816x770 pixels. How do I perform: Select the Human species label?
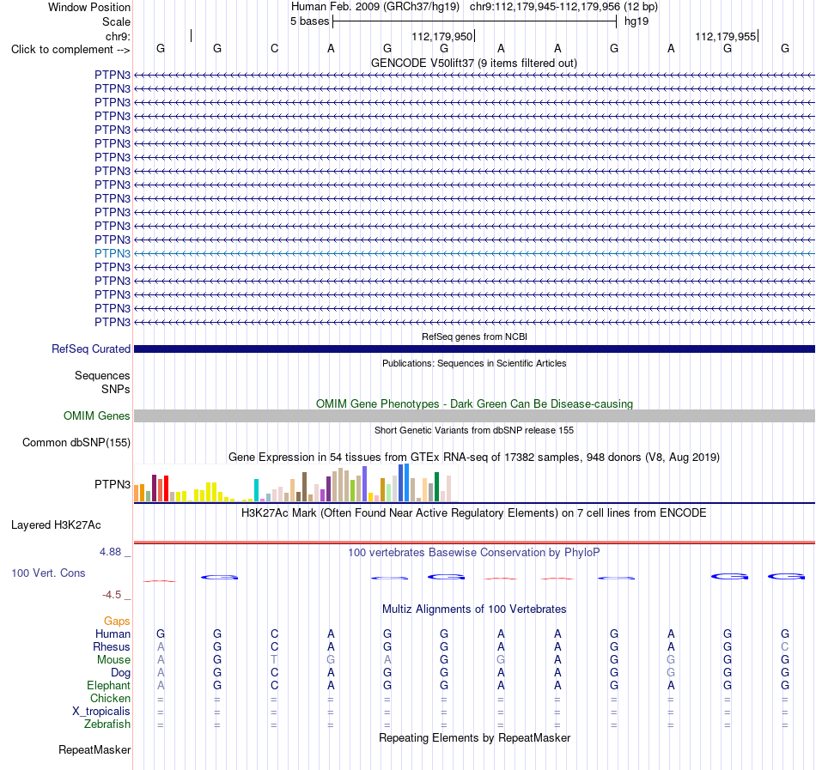(113, 634)
